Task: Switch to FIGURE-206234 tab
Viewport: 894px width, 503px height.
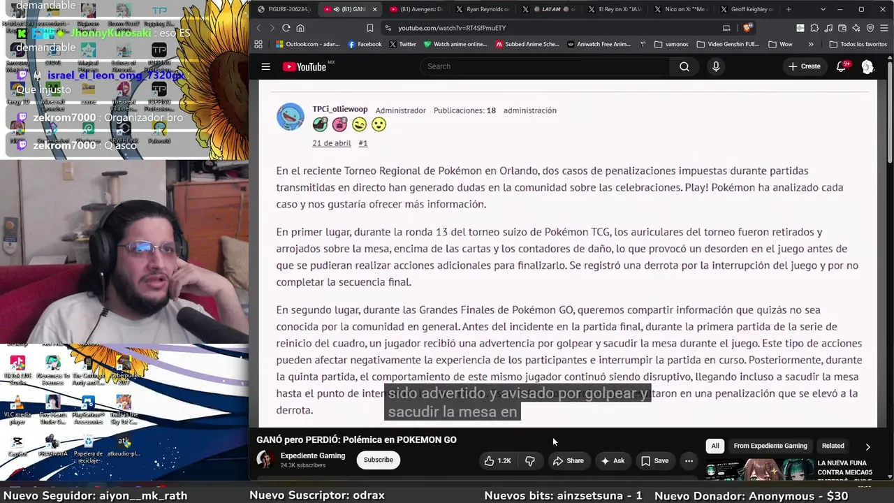Action: (283, 9)
